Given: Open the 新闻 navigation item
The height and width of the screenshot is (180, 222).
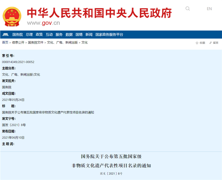Looking at the screenshot, I should coord(89,35).
